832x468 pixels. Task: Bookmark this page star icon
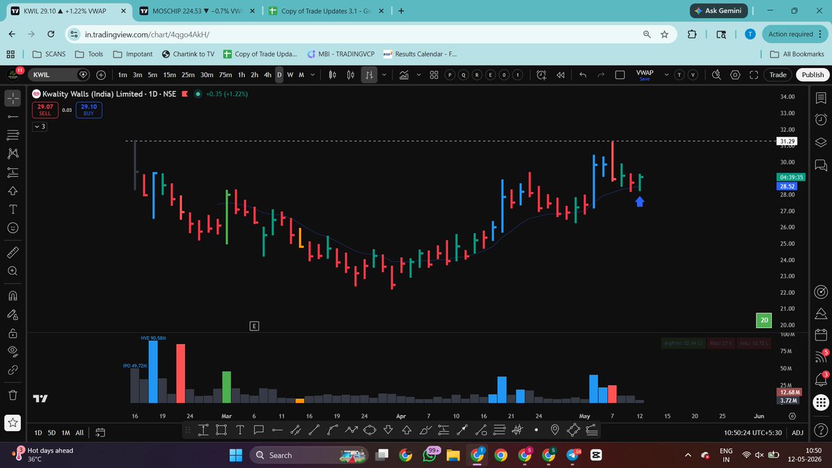point(664,34)
